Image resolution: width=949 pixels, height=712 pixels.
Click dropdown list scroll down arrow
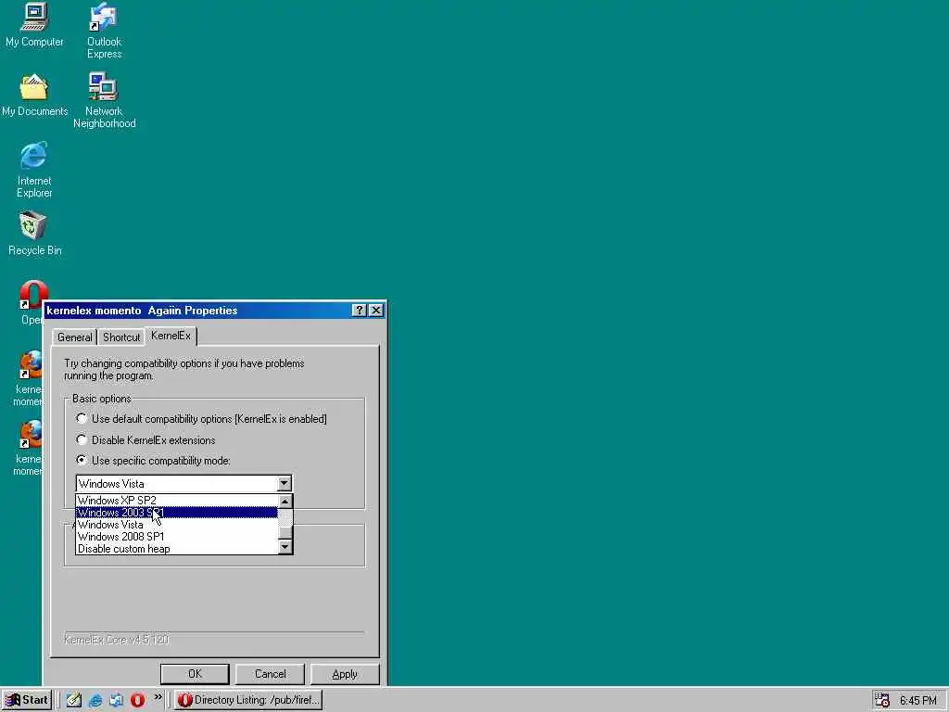click(285, 547)
